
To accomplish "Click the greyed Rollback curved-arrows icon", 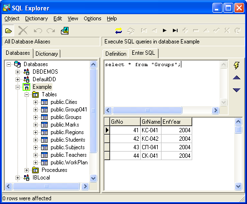I will coord(131,31).
